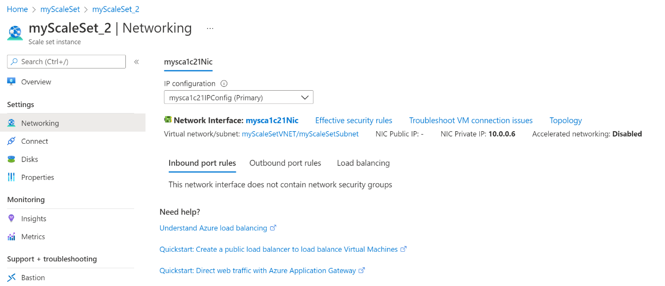Click external link icon after Understand Azure load balancing
The image size is (665, 286).
(273, 228)
